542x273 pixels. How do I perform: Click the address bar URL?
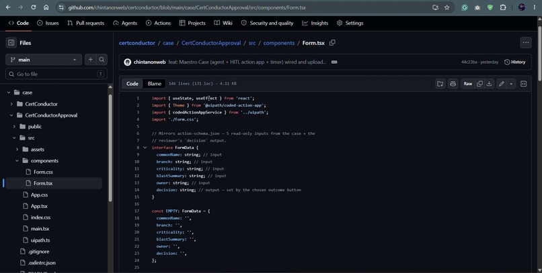[187, 7]
